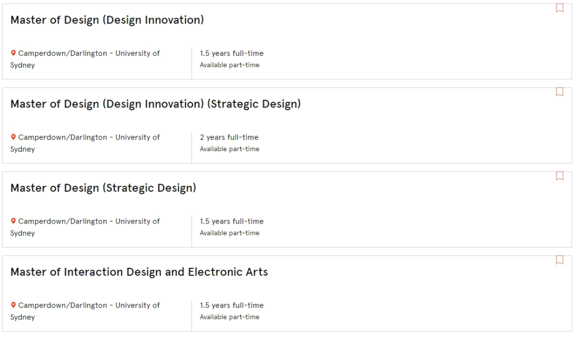This screenshot has width=576, height=337.
Task: Click location pin on Design Innovation (Strategic Design) card
Action: [13, 137]
